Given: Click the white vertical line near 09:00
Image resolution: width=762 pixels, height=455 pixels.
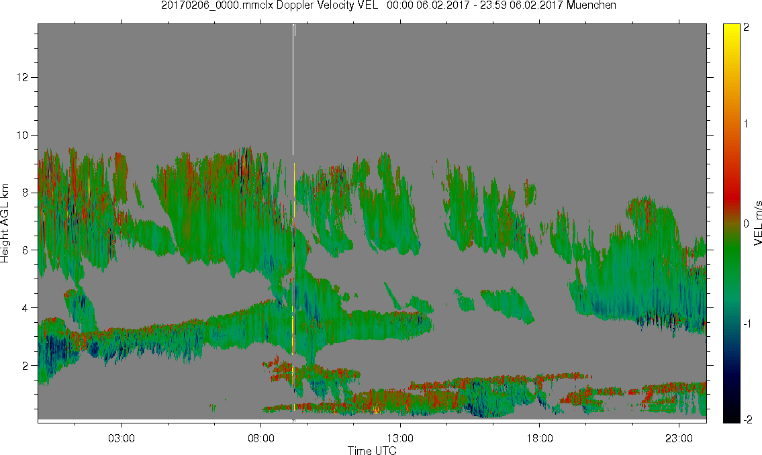Looking at the screenshot, I should 293,90.
